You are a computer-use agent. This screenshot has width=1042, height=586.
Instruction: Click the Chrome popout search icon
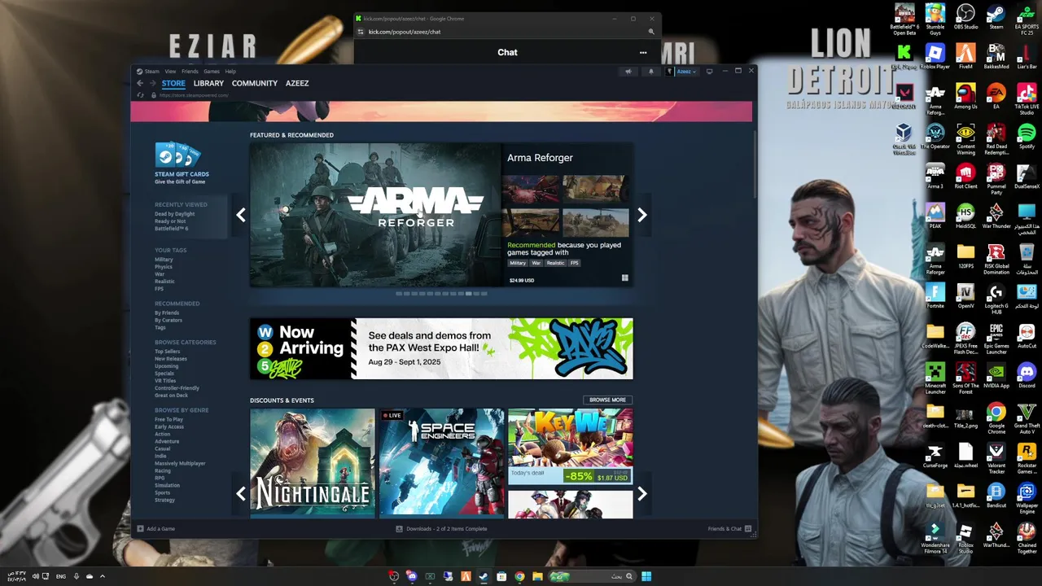click(x=650, y=32)
